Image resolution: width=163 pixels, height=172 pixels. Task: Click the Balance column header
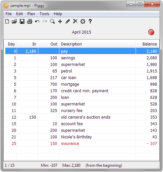coord(147,44)
